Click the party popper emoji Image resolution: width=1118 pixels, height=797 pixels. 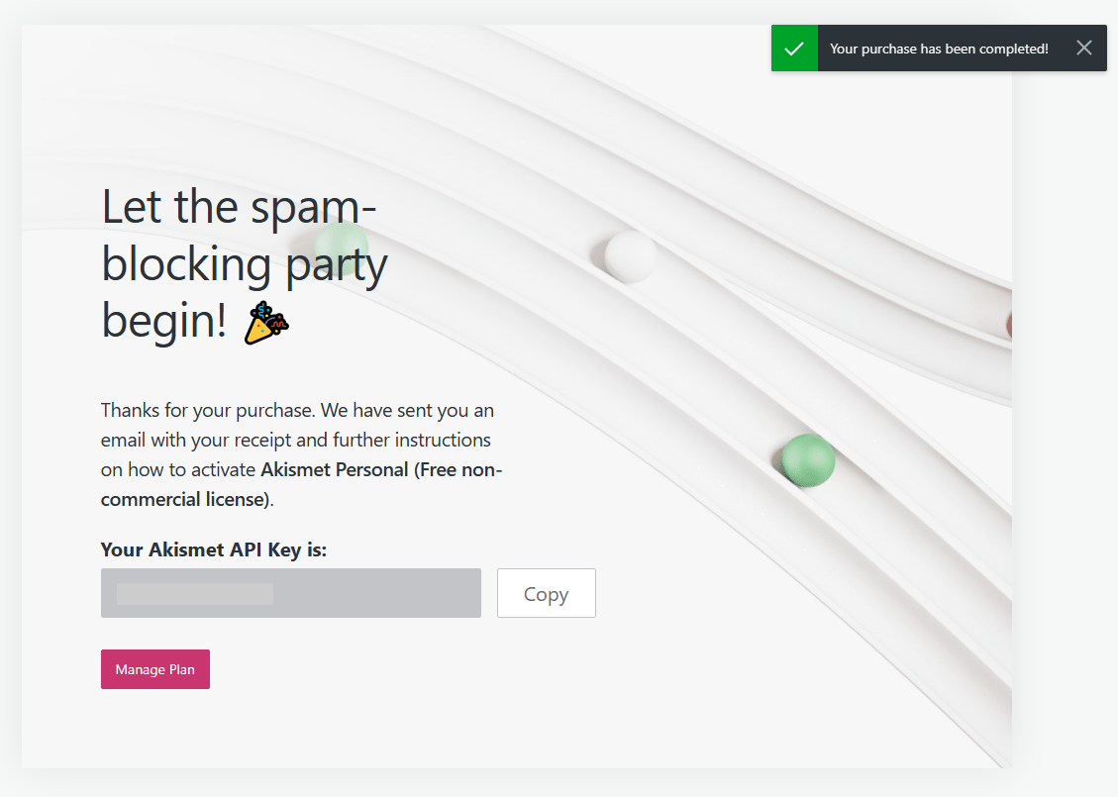[x=265, y=323]
